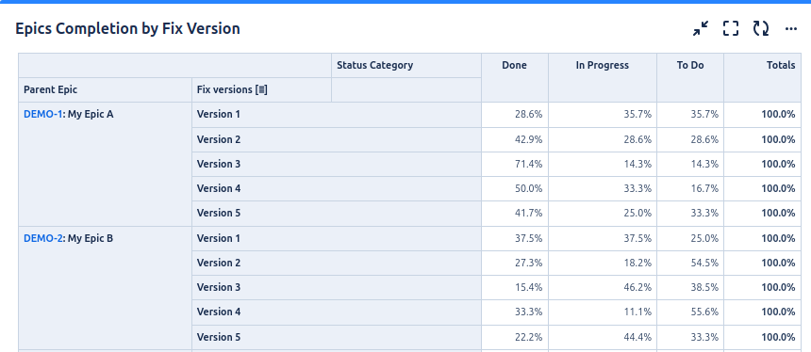Refresh the Epics Completion gadget
The height and width of the screenshot is (352, 811).
(760, 28)
